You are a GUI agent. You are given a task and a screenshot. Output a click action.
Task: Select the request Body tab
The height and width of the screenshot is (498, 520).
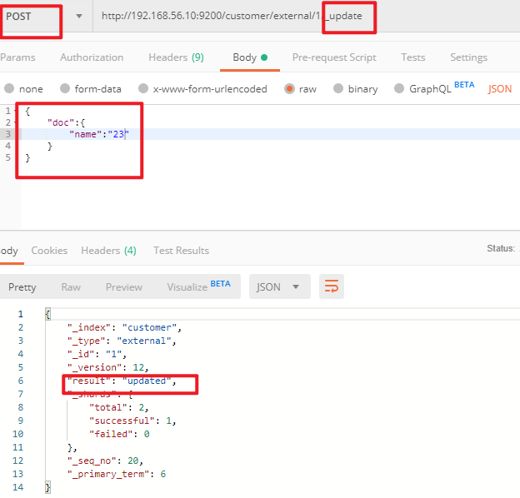(250, 57)
